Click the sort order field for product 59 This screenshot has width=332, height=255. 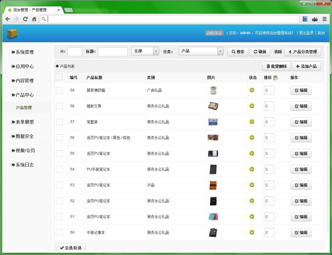[x=269, y=90]
